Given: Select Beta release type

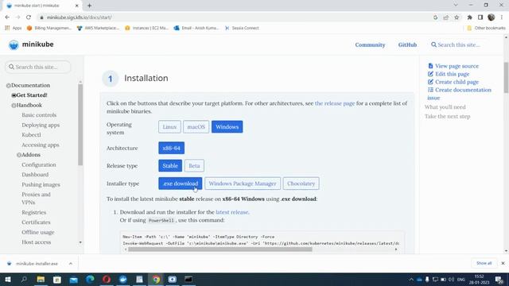Looking at the screenshot, I should 194,166.
